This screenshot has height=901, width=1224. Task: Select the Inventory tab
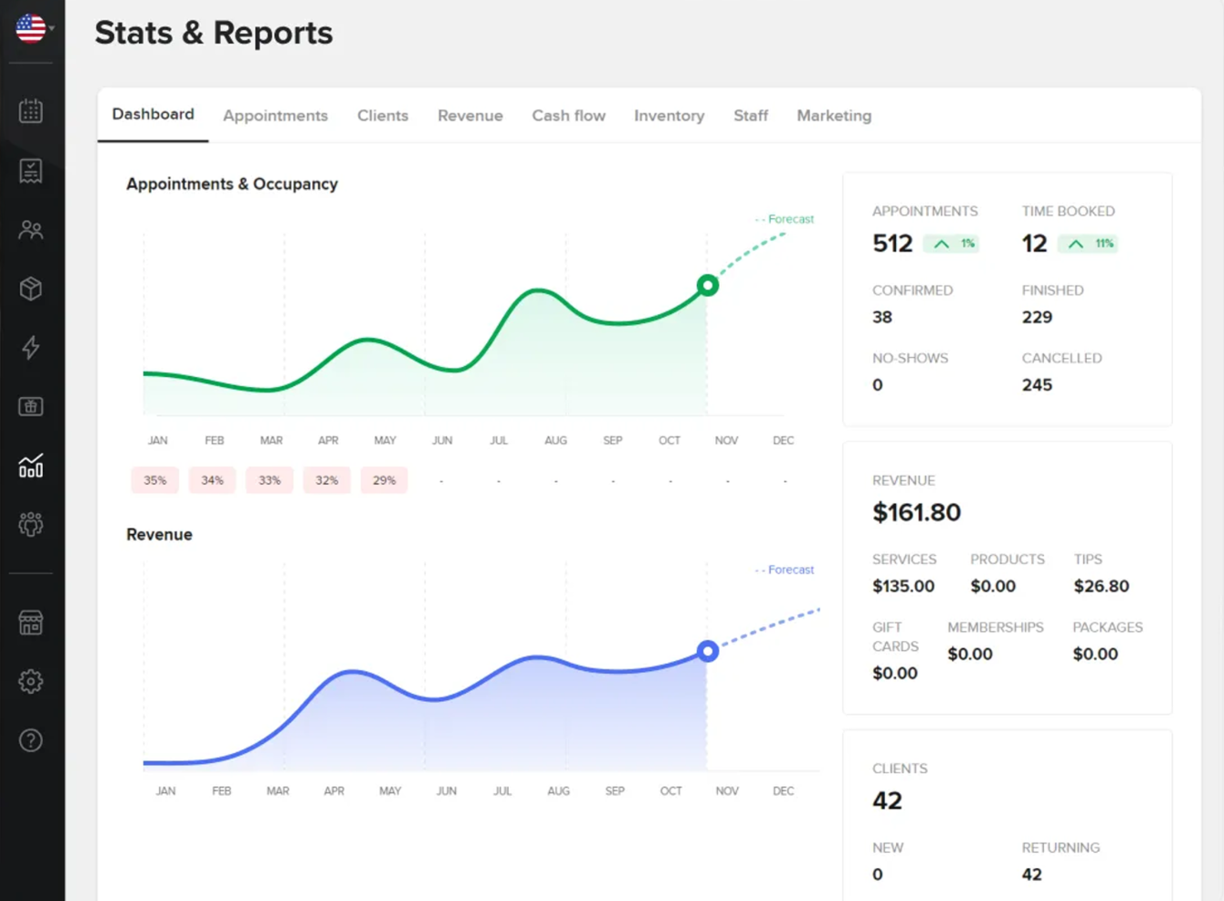click(670, 115)
